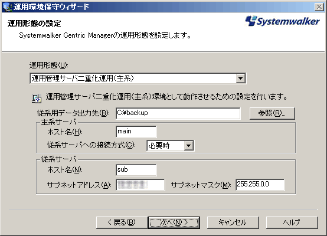This screenshot has height=236, width=327.
Task: Open the 従系サーバへの接続方式 dropdown
Action: pyautogui.click(x=171, y=146)
